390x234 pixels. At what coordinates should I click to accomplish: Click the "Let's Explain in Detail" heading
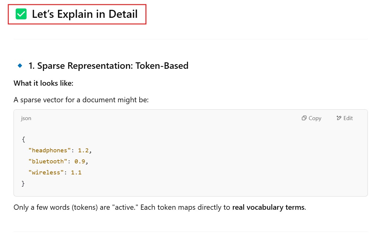coord(85,14)
